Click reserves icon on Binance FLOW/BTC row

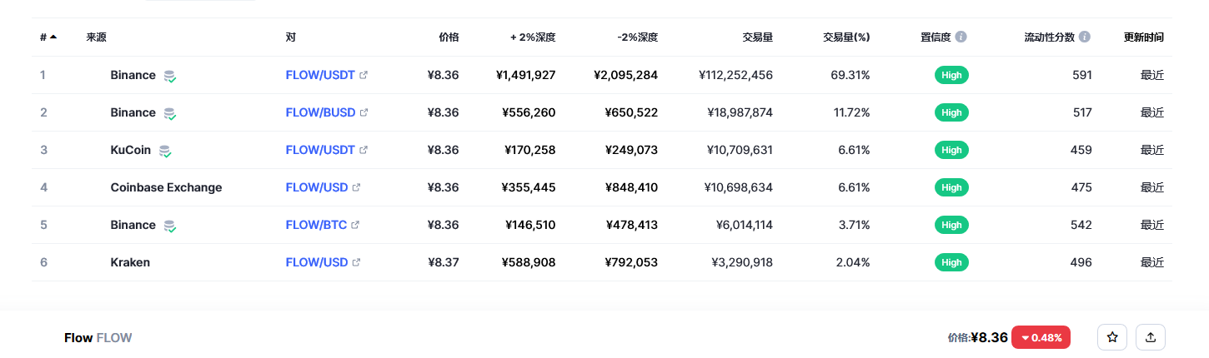tap(170, 226)
